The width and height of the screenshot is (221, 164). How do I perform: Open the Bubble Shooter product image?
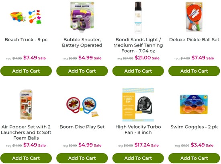click(82, 17)
